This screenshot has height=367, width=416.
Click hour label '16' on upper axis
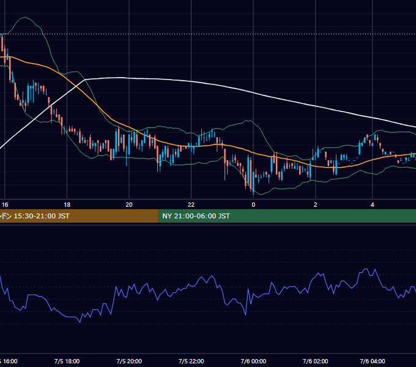tap(5, 205)
